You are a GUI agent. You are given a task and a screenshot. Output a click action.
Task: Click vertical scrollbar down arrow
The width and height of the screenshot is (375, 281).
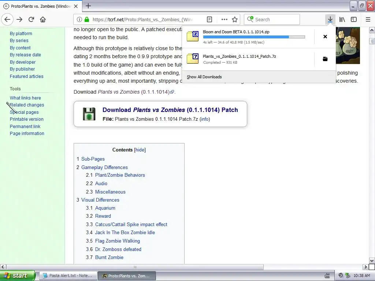click(x=372, y=261)
